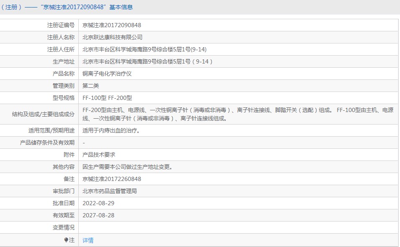The image size is (400, 247).
Task: Click the 注册人住所 address value
Action: pyautogui.click(x=145, y=49)
